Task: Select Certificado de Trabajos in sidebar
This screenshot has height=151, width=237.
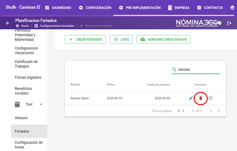Action: pyautogui.click(x=26, y=64)
